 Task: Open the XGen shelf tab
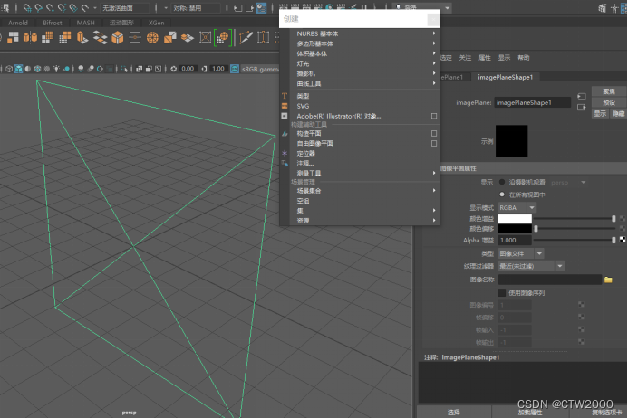tap(156, 23)
